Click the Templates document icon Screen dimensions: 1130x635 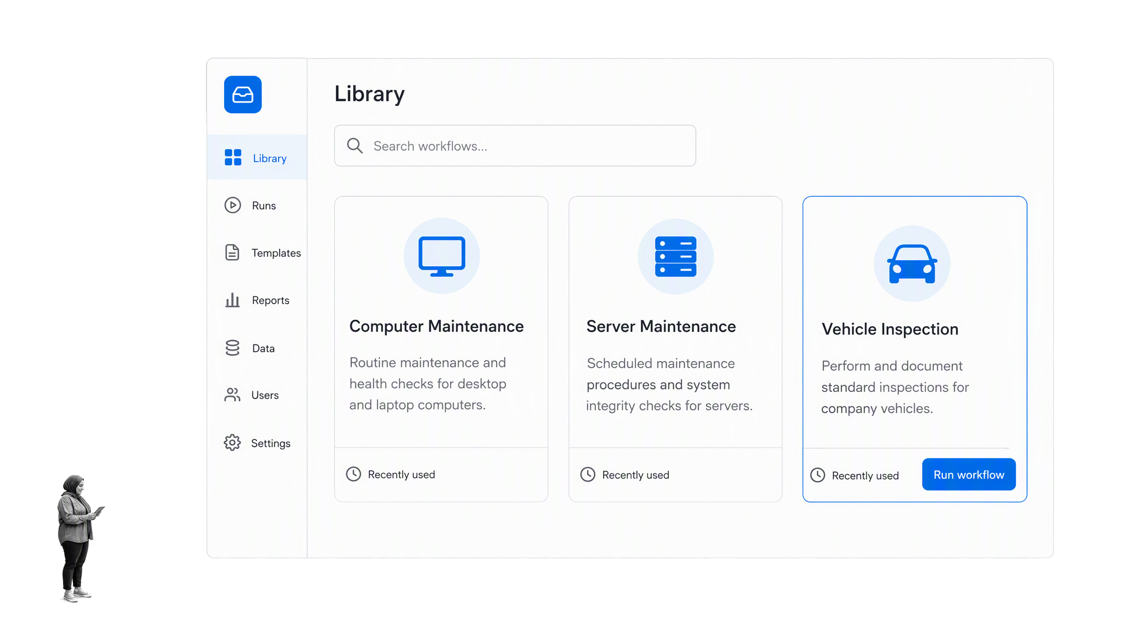point(232,252)
